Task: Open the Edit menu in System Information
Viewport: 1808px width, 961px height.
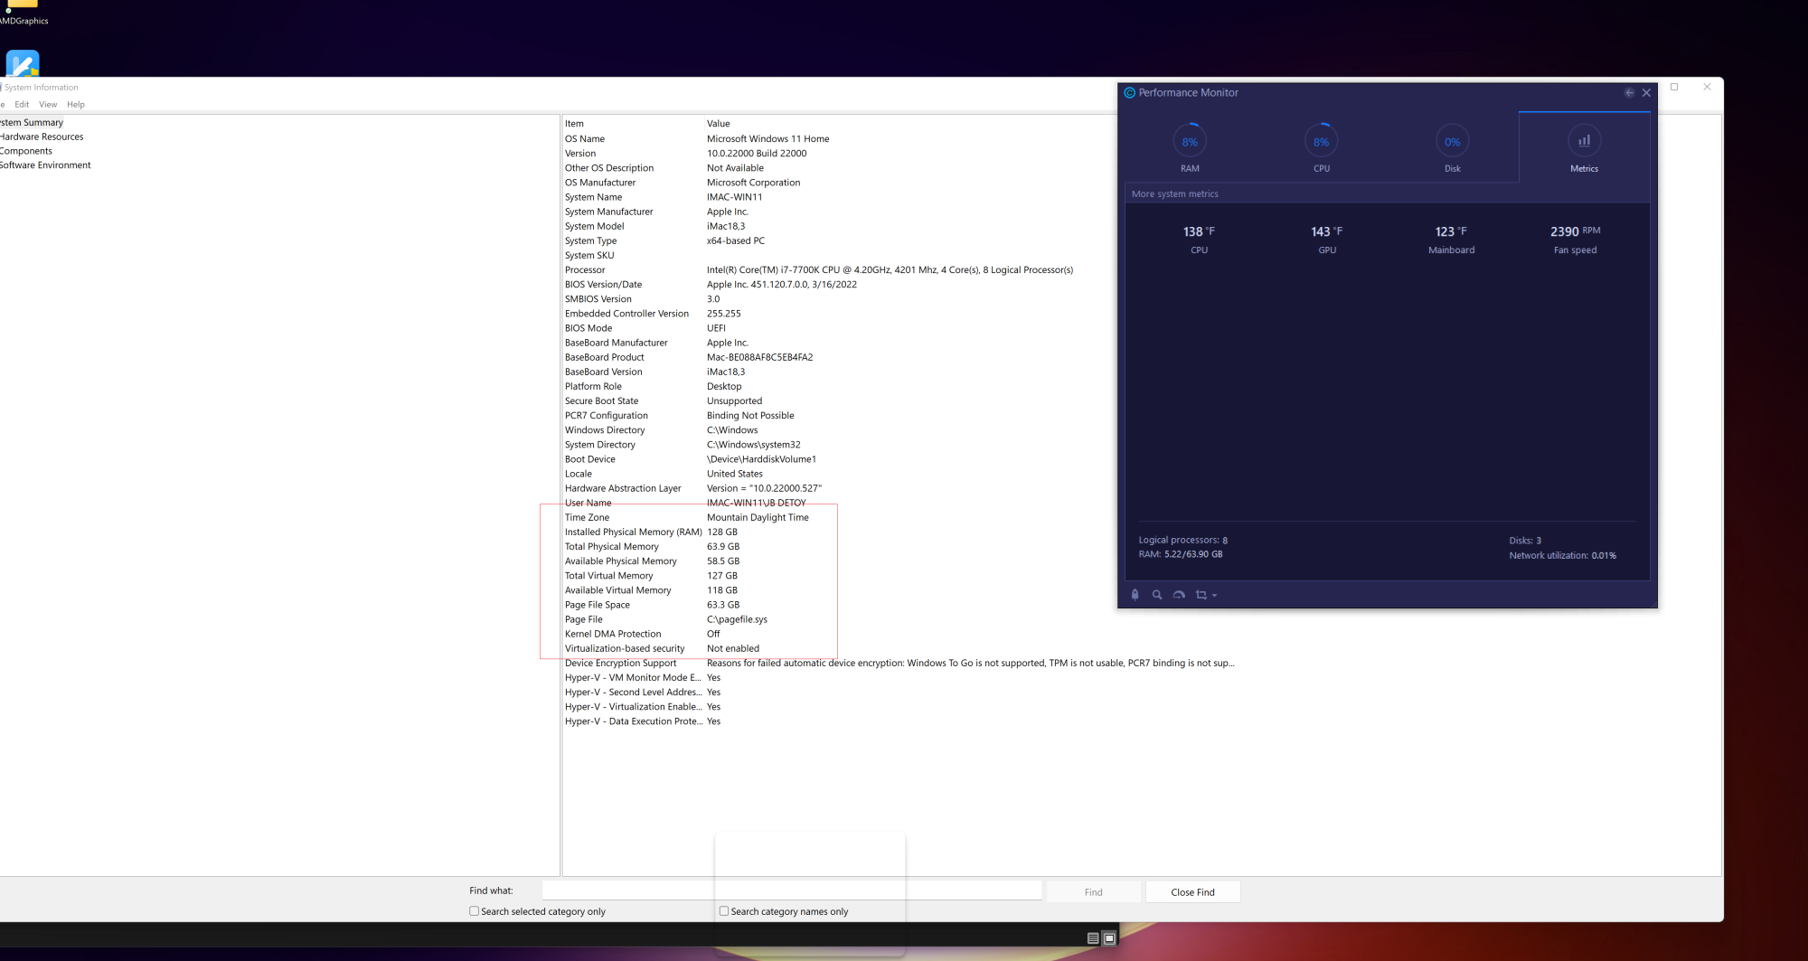Action: coord(22,105)
